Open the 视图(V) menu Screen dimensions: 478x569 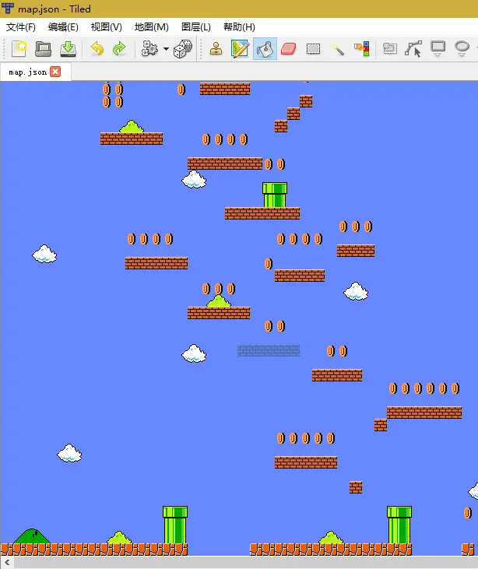[106, 27]
